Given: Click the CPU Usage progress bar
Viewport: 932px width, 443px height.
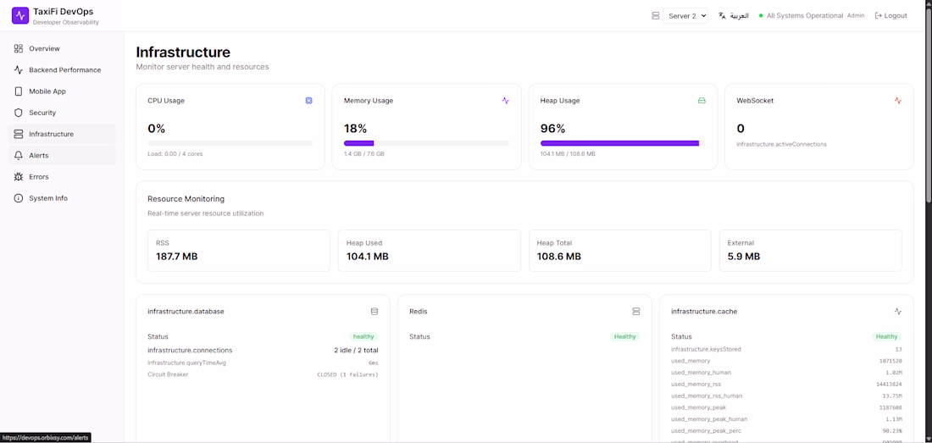Looking at the screenshot, I should [230, 143].
